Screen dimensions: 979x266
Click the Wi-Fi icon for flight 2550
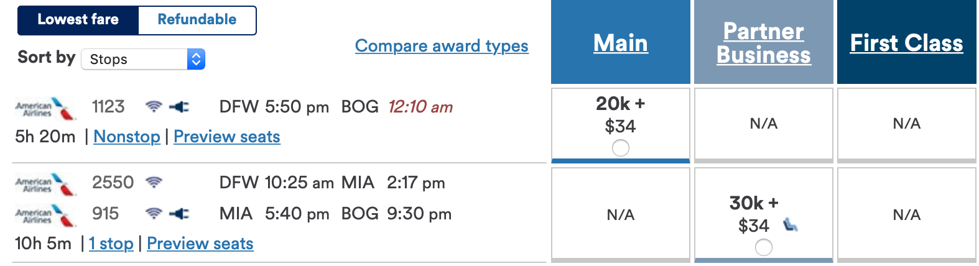pyautogui.click(x=154, y=182)
